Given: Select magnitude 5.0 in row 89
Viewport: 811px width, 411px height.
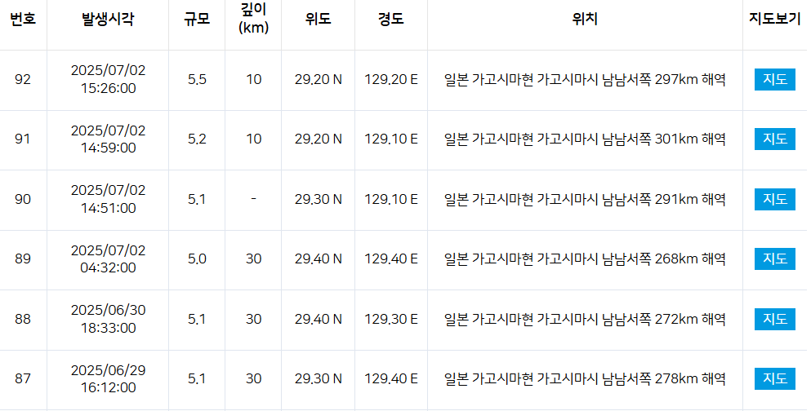Looking at the screenshot, I should [197, 259].
